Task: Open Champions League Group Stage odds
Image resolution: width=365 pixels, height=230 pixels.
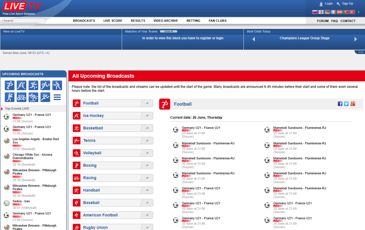Action: click(304, 38)
